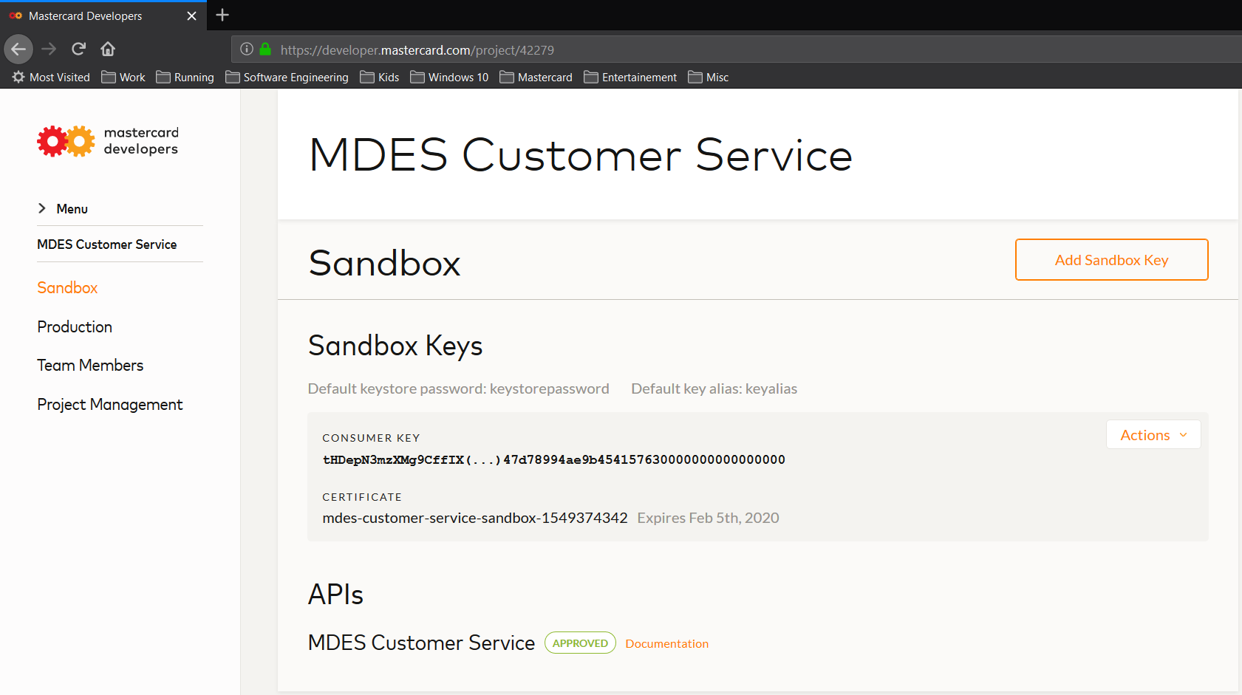Close the Mastercard Developers tab
The image size is (1242, 695).
point(191,16)
